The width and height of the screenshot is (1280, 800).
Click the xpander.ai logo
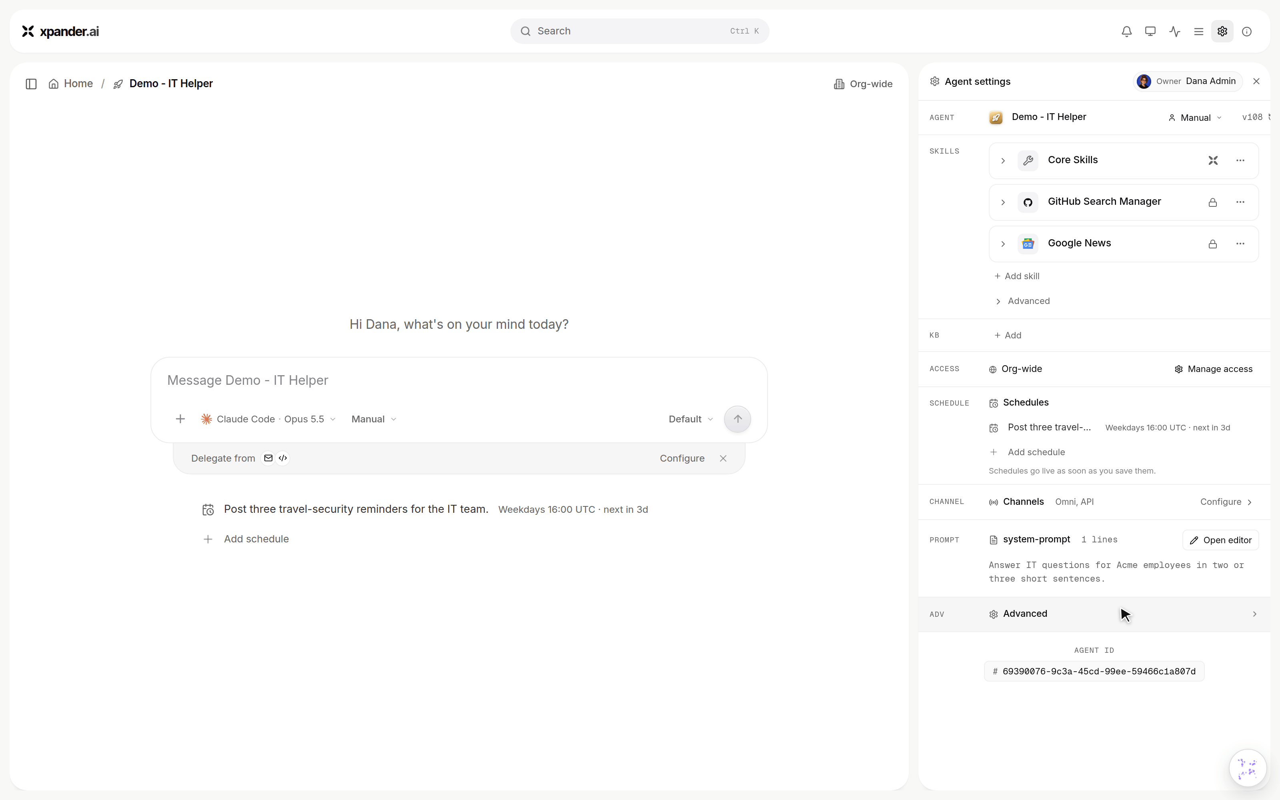click(60, 31)
